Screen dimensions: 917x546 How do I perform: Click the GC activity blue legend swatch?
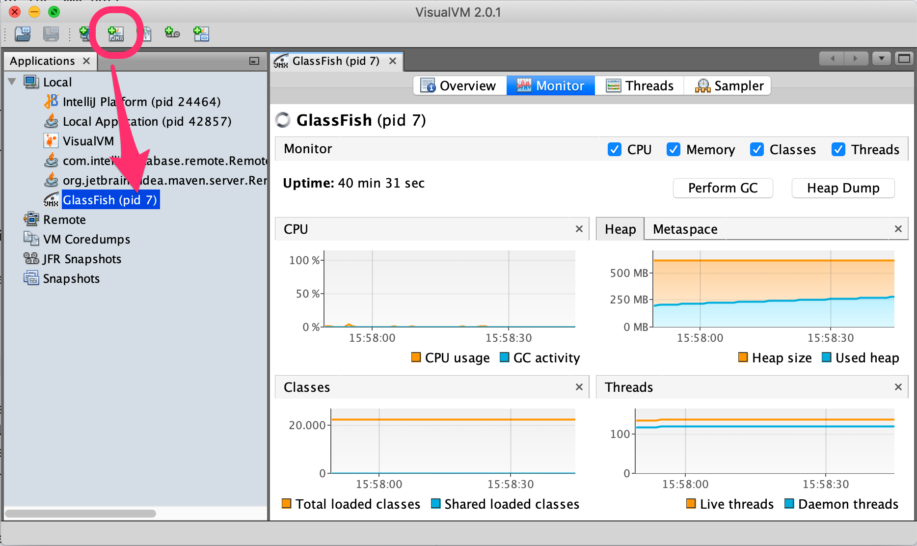[x=504, y=357]
